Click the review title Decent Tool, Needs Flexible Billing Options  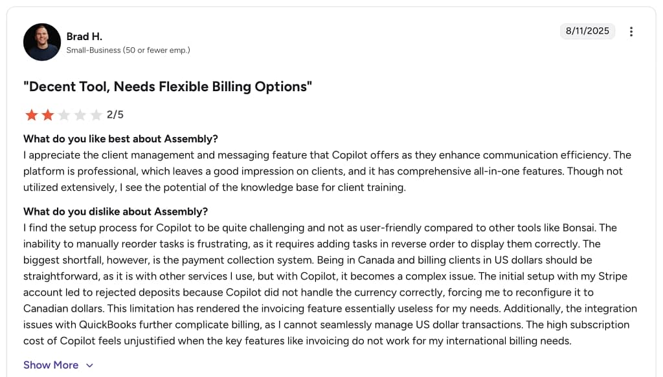coord(168,87)
